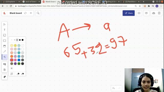Pick the blue color swatch
Image resolution: width=164 pixels, height=92 pixels.
coord(19,60)
